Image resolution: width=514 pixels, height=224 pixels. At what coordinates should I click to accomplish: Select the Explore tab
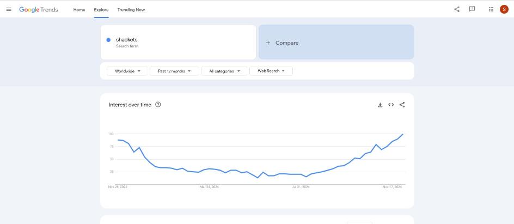(101, 10)
